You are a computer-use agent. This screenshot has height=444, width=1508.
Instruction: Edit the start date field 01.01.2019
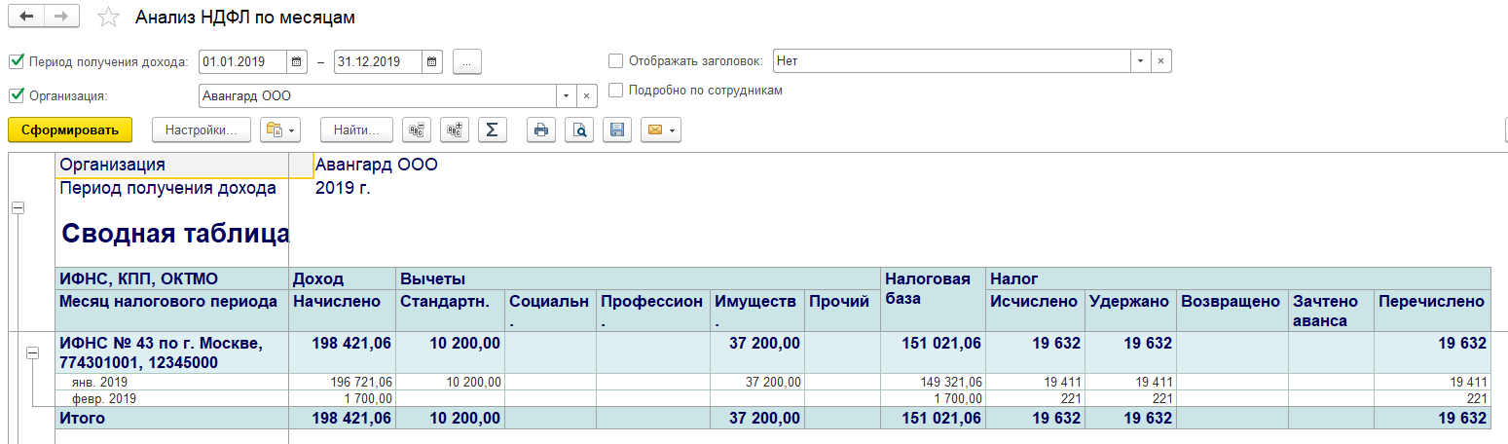243,61
